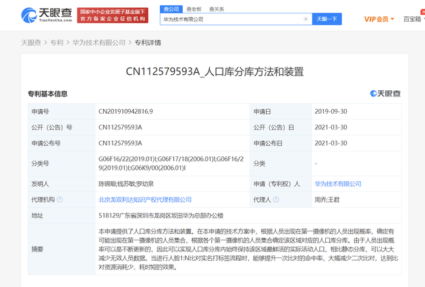Select application number CN201910942816.9
The width and height of the screenshot is (425, 287).
tap(125, 111)
